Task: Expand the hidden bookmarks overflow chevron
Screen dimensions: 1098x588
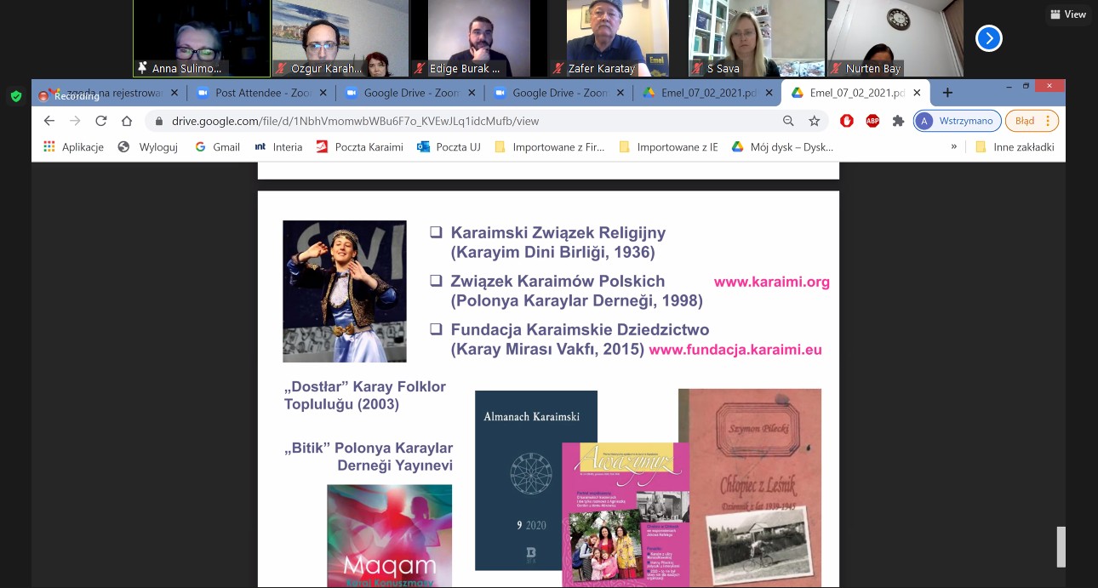Action: (x=954, y=147)
